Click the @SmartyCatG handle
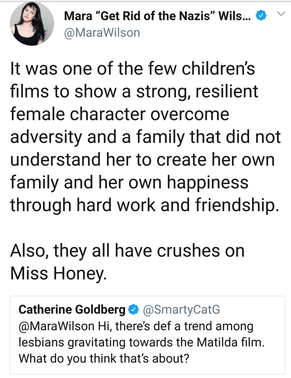Image resolution: width=291 pixels, height=378 pixels. 181,309
